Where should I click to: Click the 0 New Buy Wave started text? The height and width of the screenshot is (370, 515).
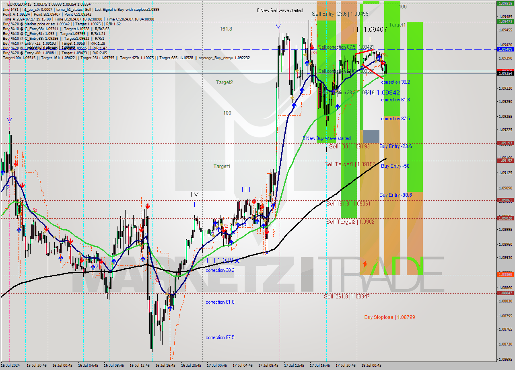pos(327,138)
